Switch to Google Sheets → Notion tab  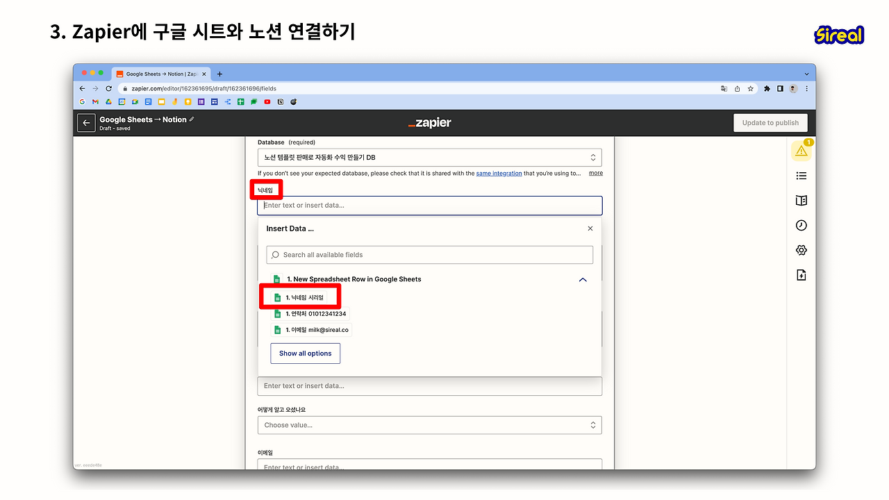(161, 74)
